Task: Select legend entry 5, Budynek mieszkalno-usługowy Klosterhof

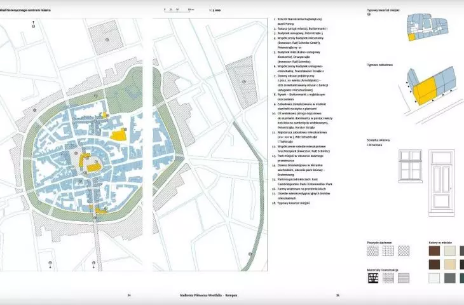Action: point(297,57)
